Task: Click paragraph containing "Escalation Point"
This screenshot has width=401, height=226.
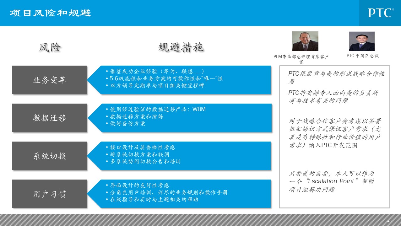Action: (332, 181)
